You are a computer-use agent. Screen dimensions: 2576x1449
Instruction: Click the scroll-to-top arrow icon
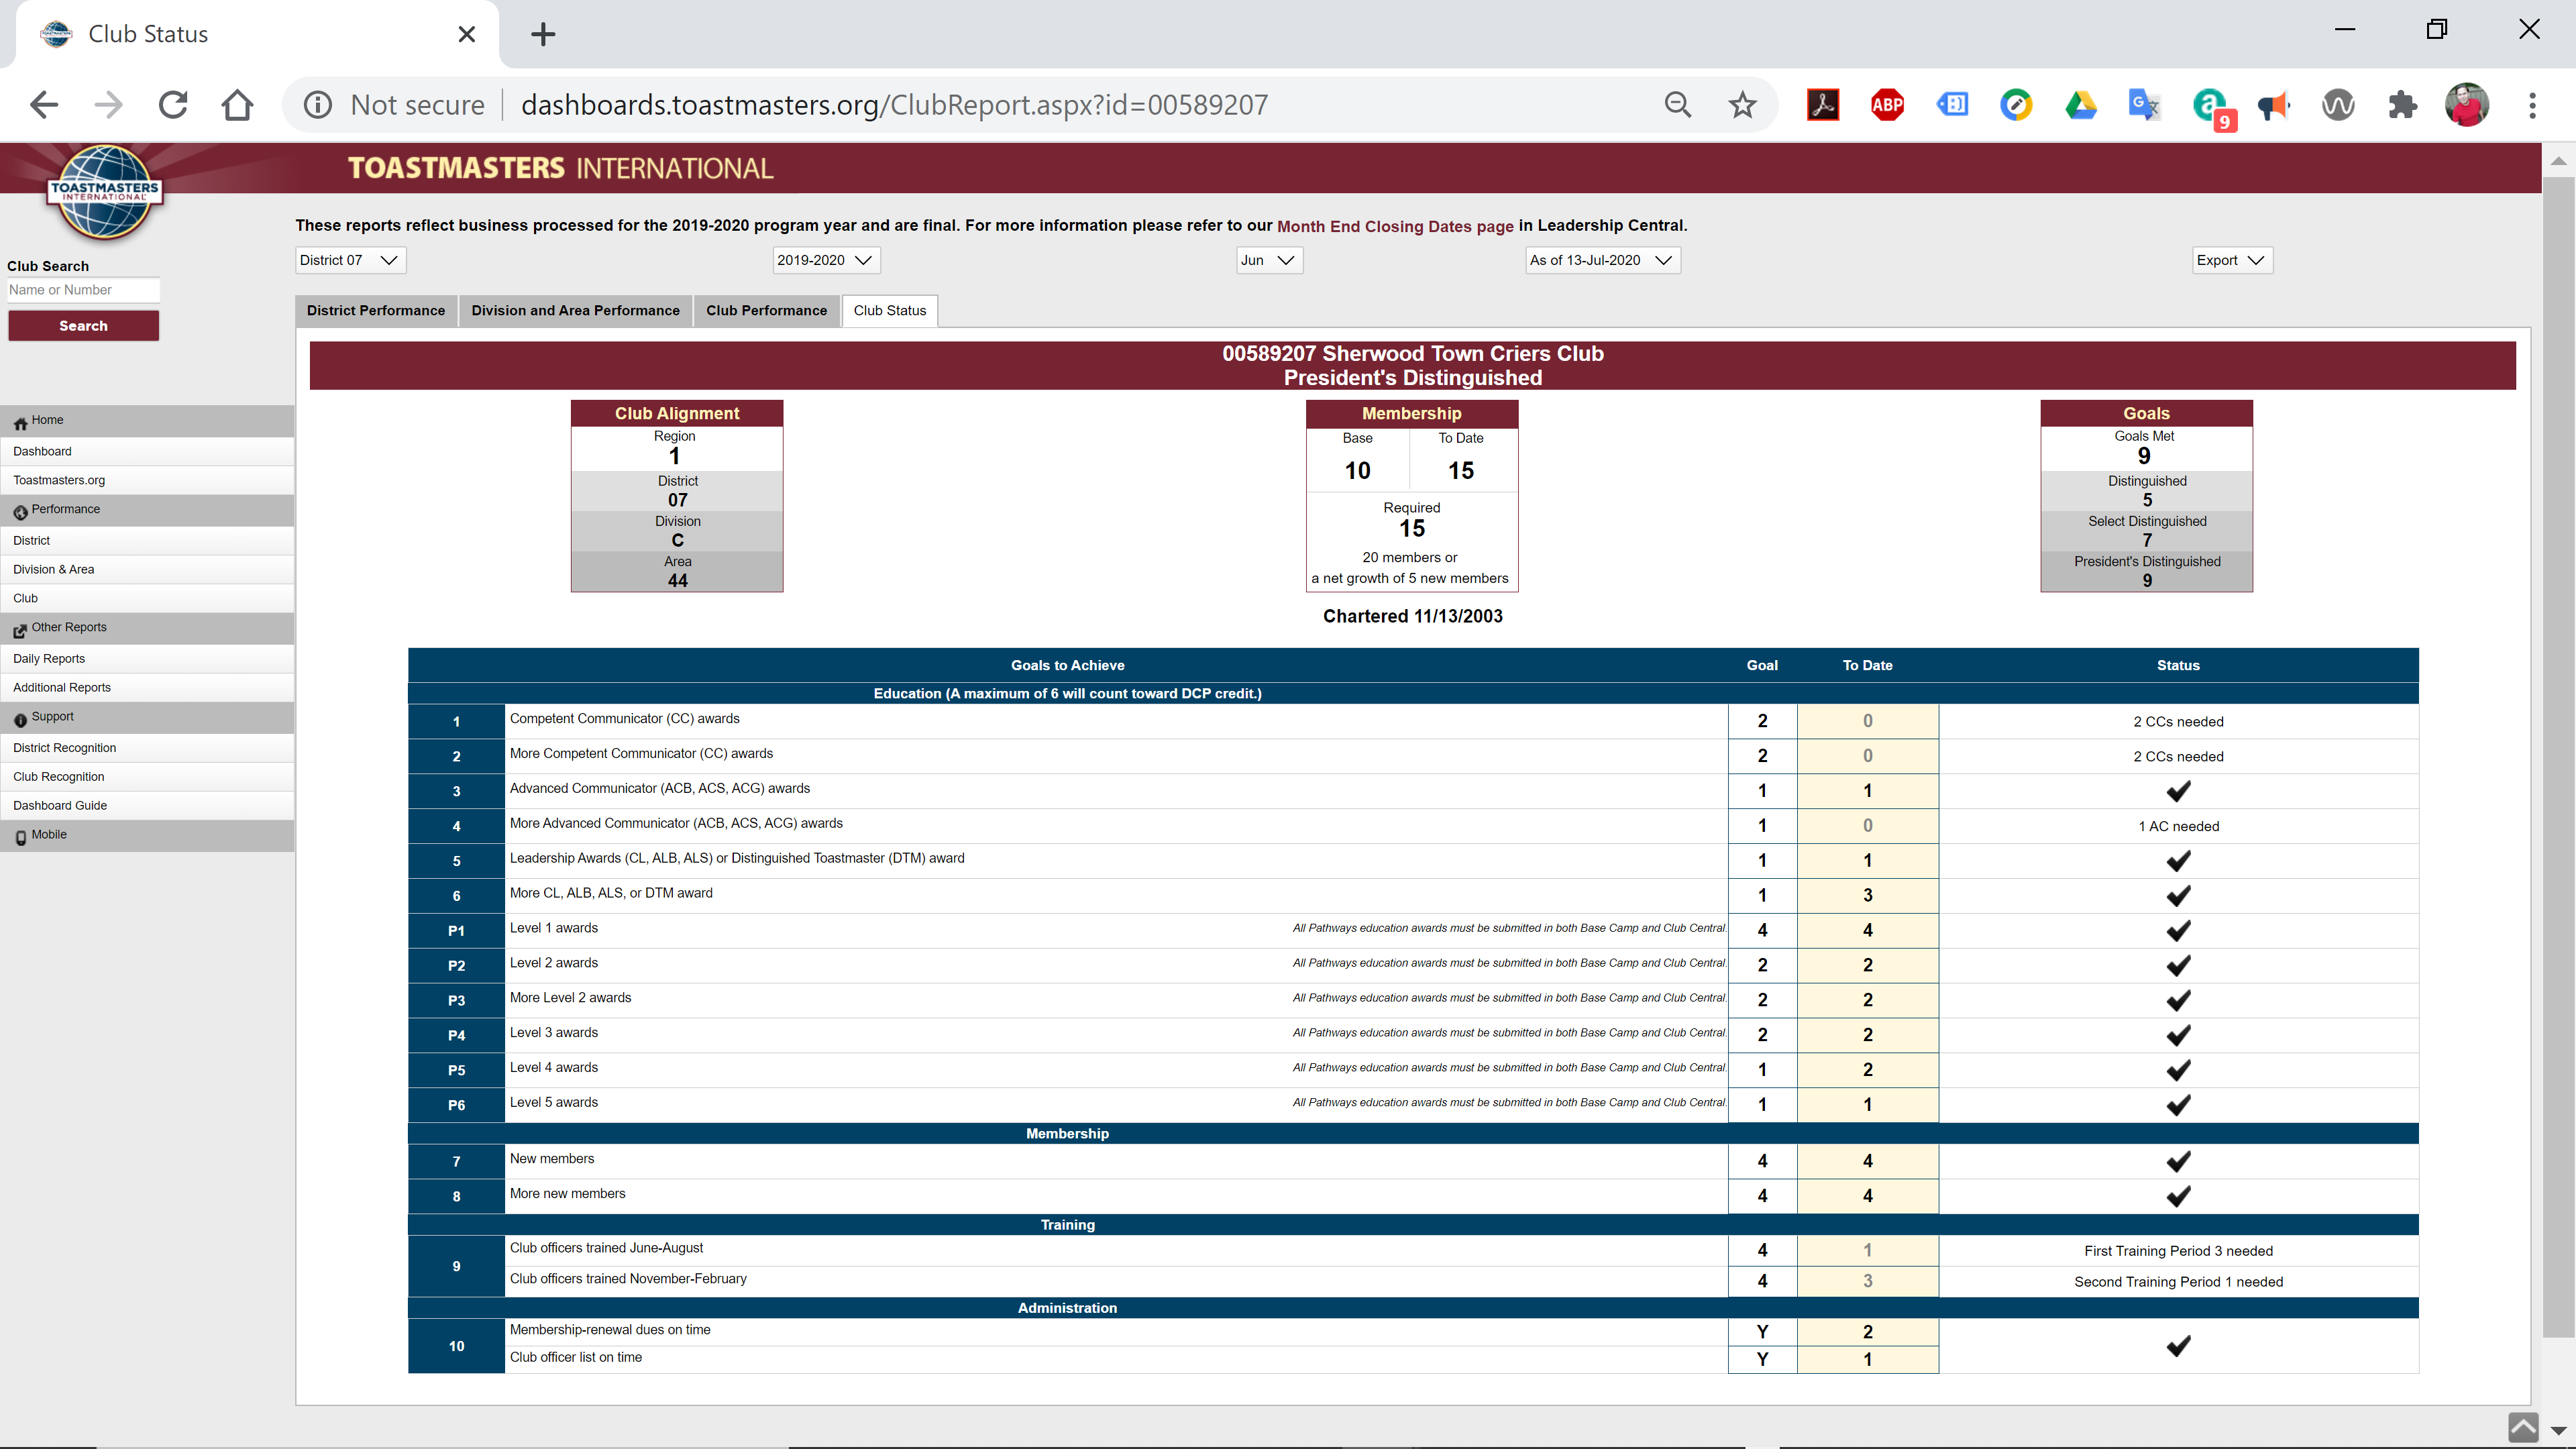pos(2522,1427)
